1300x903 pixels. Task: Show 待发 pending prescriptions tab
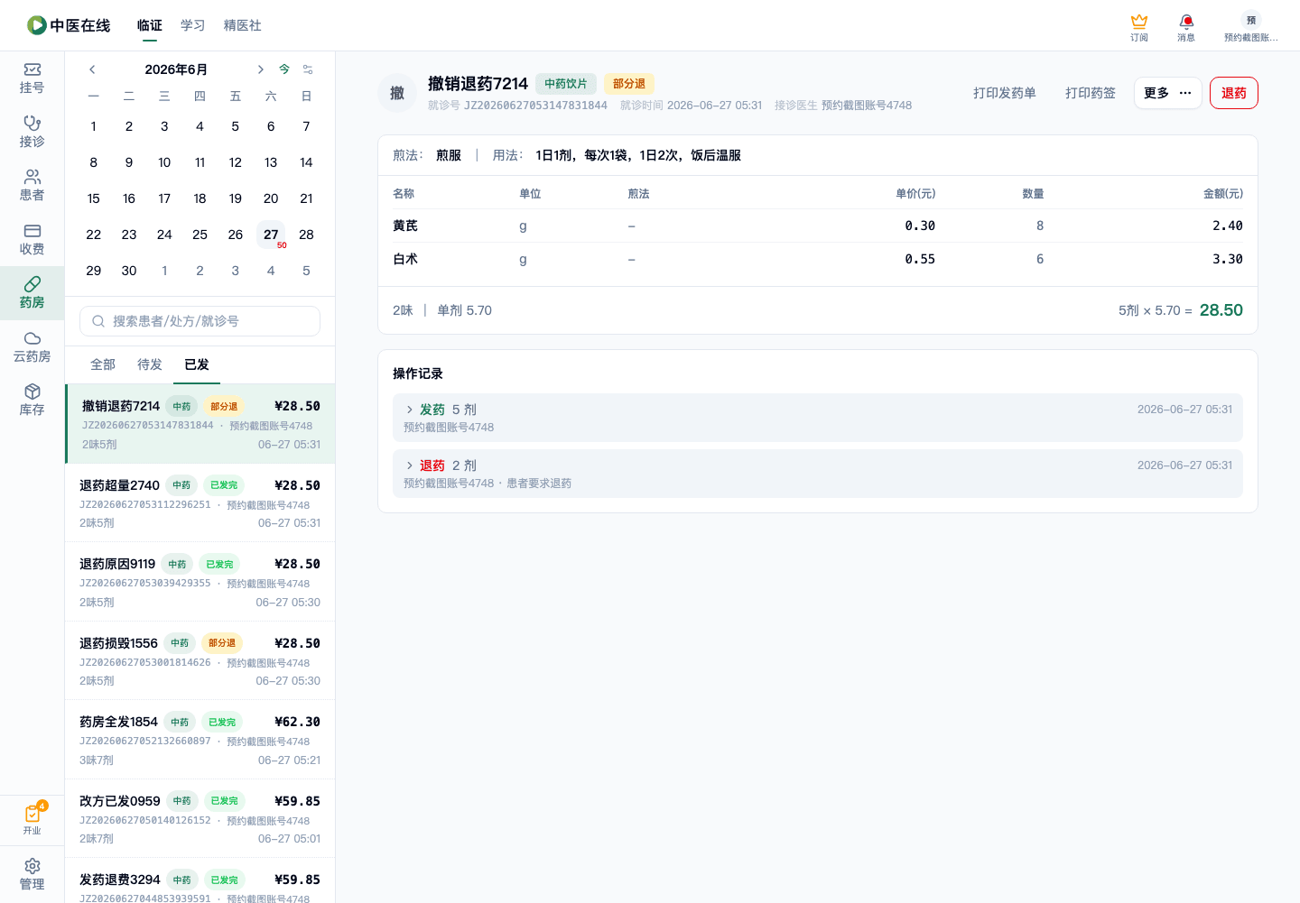150,364
